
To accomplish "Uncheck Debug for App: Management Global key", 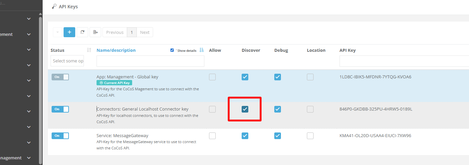I will click(278, 77).
